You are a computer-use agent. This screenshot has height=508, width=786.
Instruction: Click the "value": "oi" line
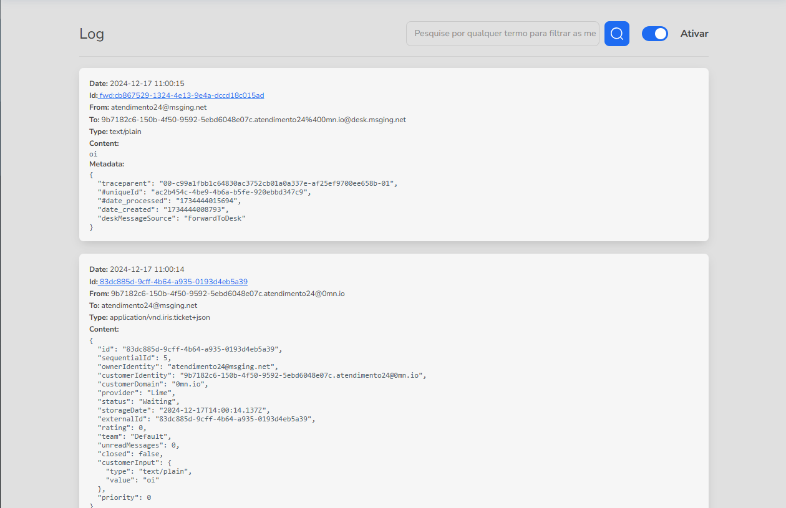[133, 480]
